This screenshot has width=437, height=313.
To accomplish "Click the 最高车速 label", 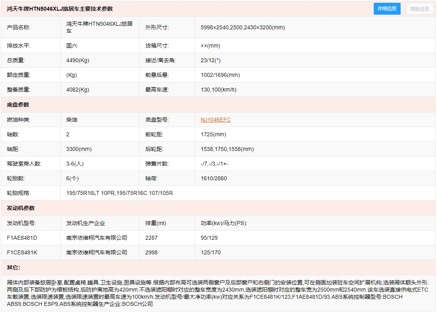I will [x=157, y=90].
